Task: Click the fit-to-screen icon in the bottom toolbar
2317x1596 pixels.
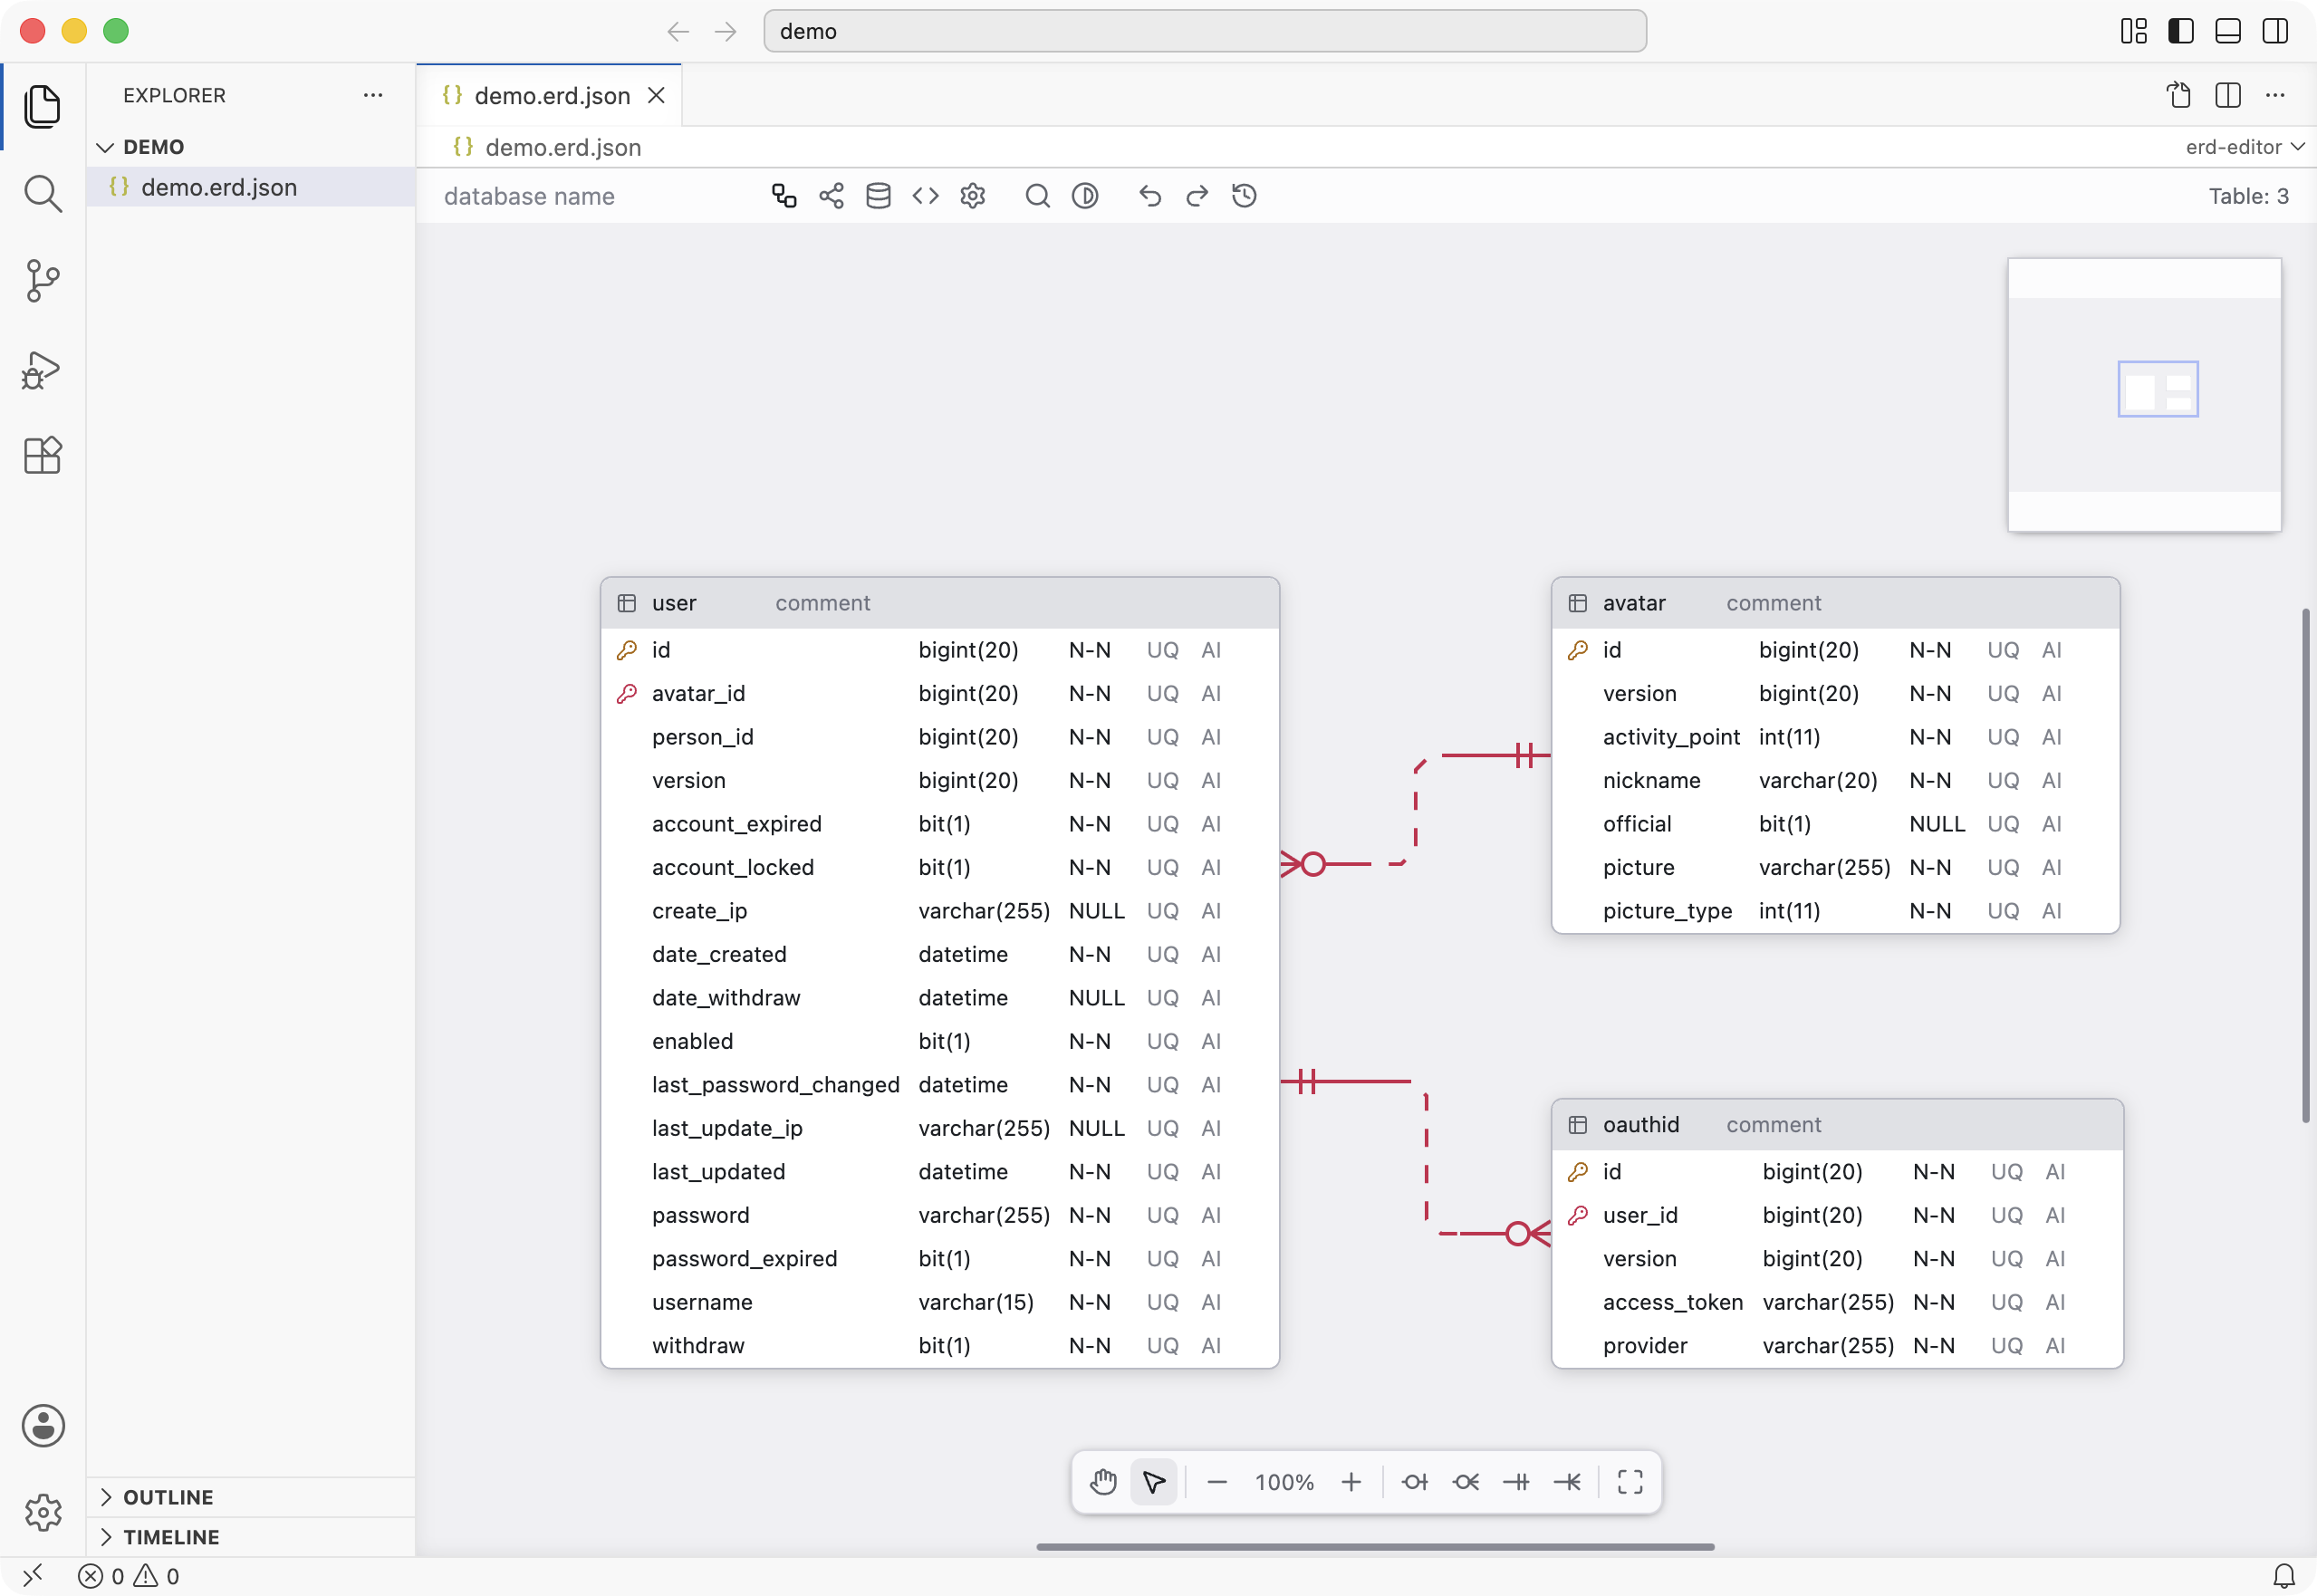Action: (x=1630, y=1481)
